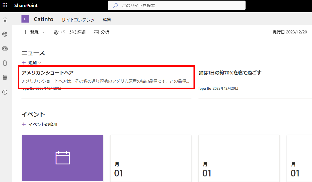Image resolution: width=312 pixels, height=182 pixels.
Task: Select 編集 in site navigation
Action: point(107,20)
